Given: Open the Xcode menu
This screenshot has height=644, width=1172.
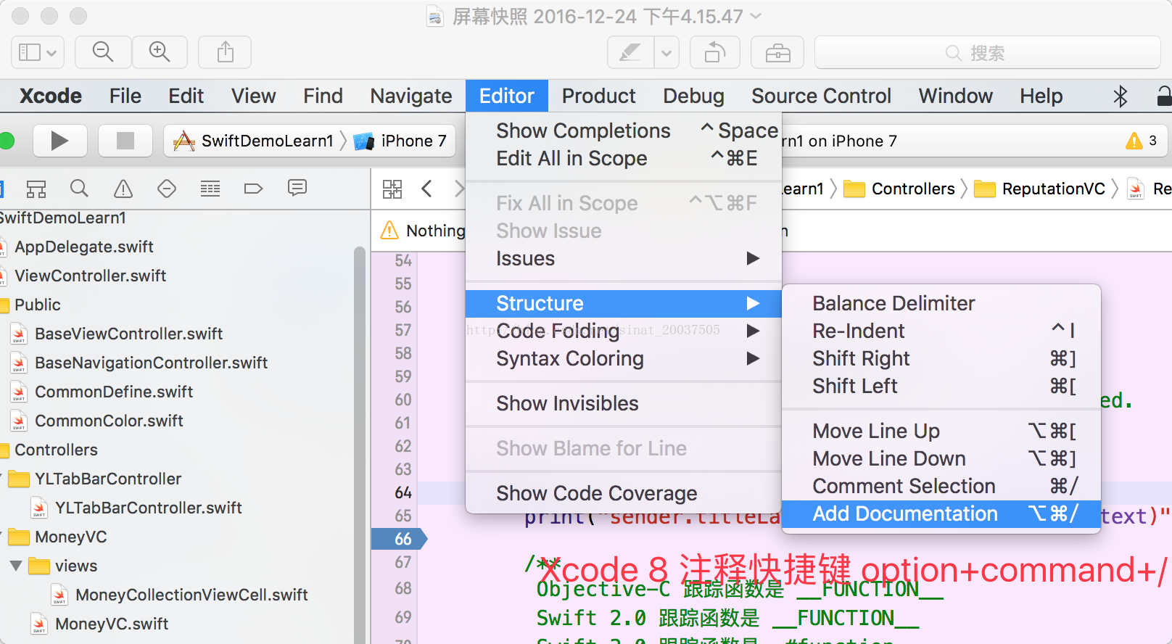Looking at the screenshot, I should tap(51, 96).
